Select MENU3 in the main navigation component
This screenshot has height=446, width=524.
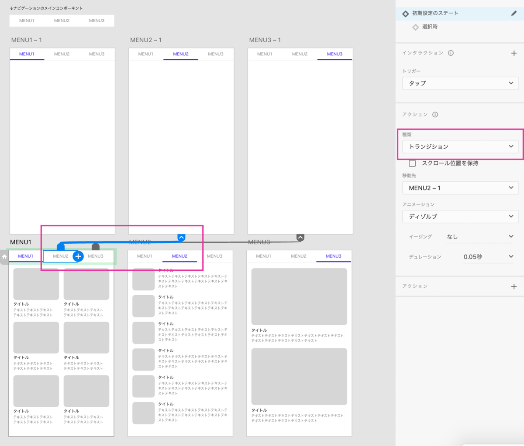click(97, 20)
